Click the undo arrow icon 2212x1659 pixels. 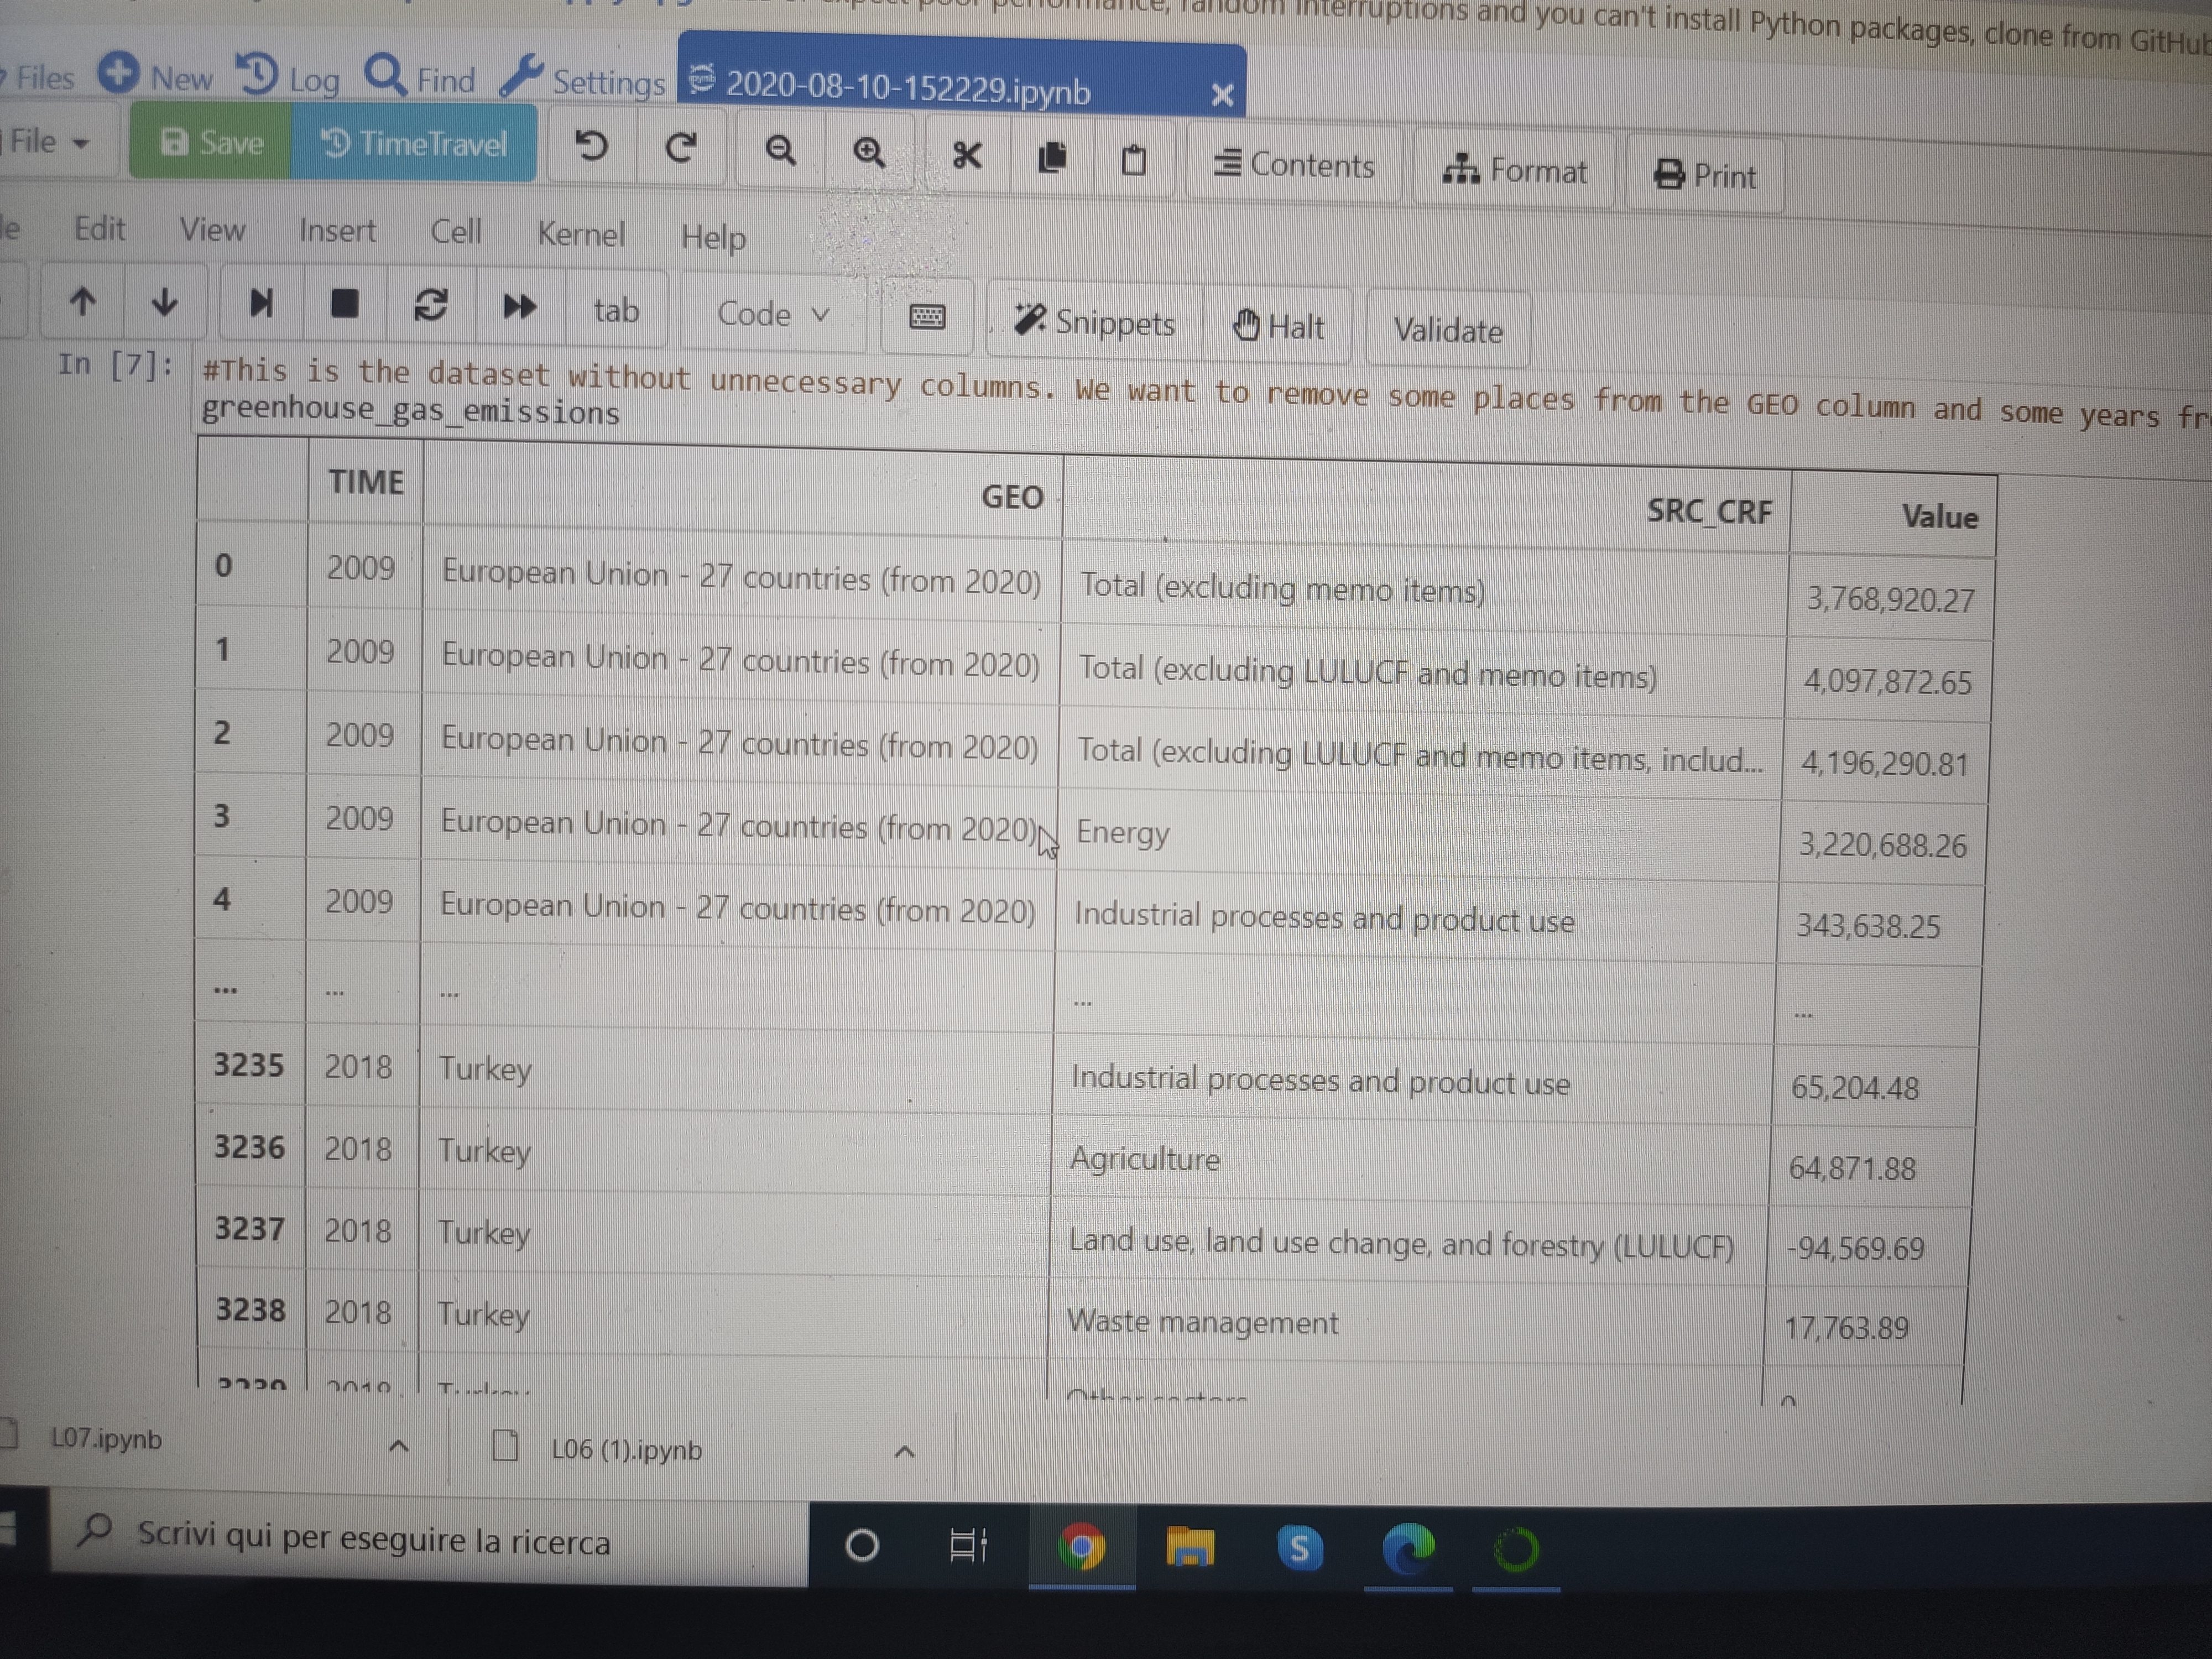(x=591, y=147)
